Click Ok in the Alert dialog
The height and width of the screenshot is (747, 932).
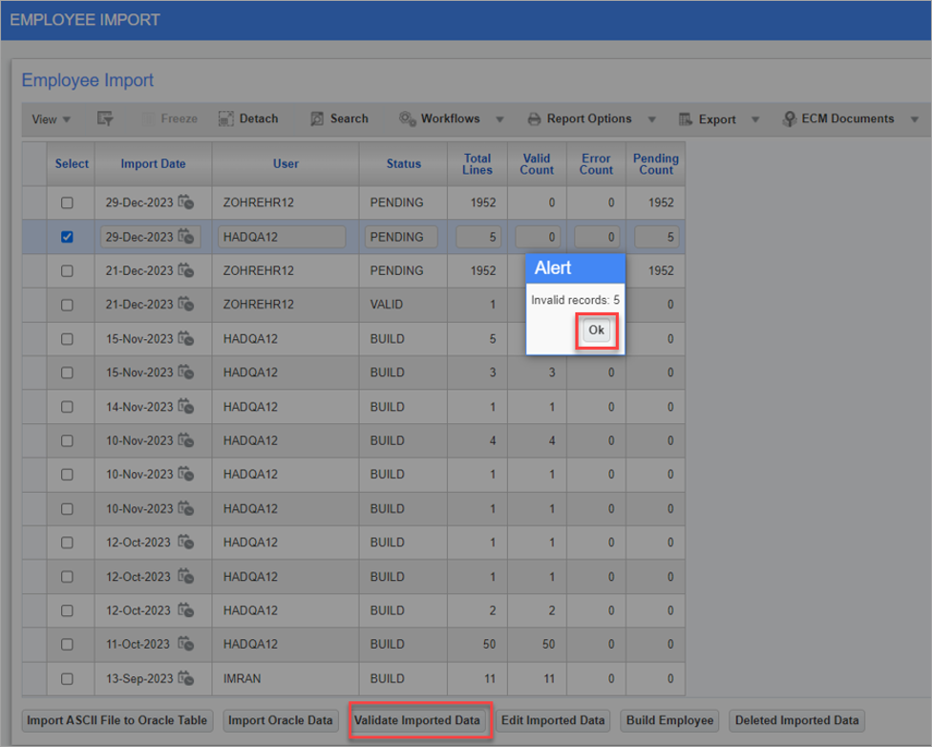[x=596, y=331]
